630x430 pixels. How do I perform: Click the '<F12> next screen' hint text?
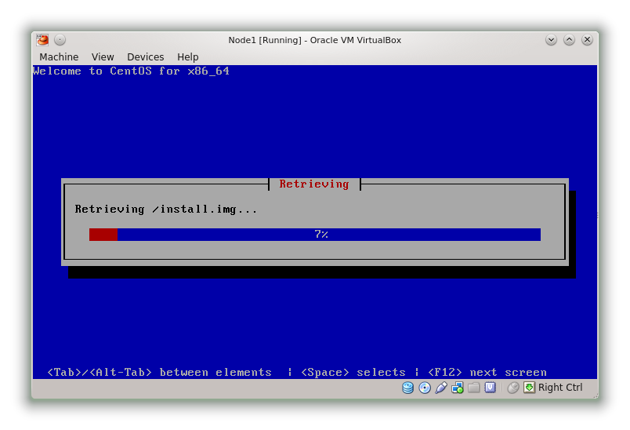tap(487, 373)
